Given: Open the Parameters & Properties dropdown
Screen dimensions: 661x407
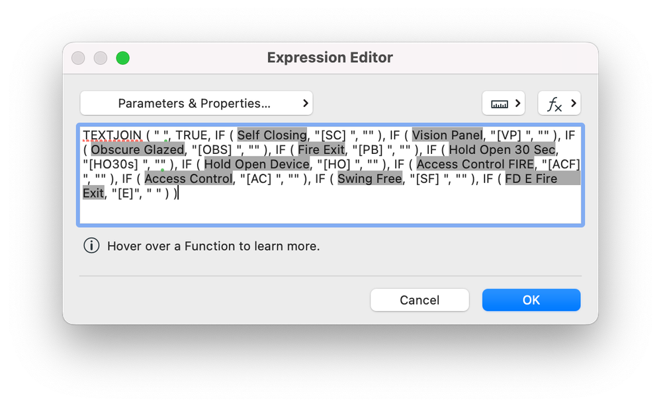Looking at the screenshot, I should 196,103.
